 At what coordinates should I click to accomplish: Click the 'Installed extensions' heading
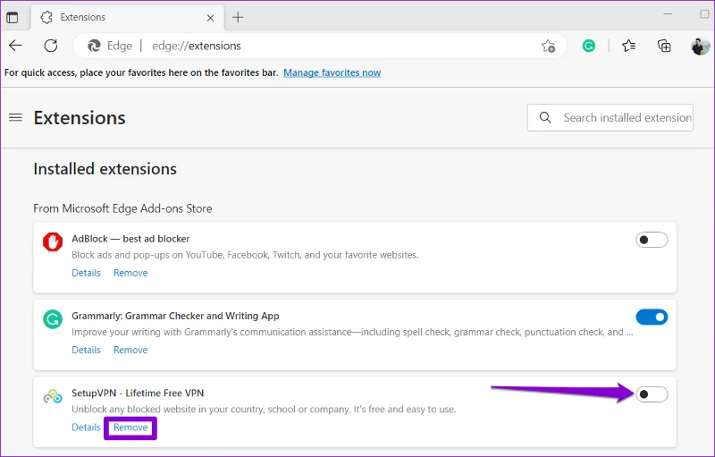pyautogui.click(x=105, y=169)
